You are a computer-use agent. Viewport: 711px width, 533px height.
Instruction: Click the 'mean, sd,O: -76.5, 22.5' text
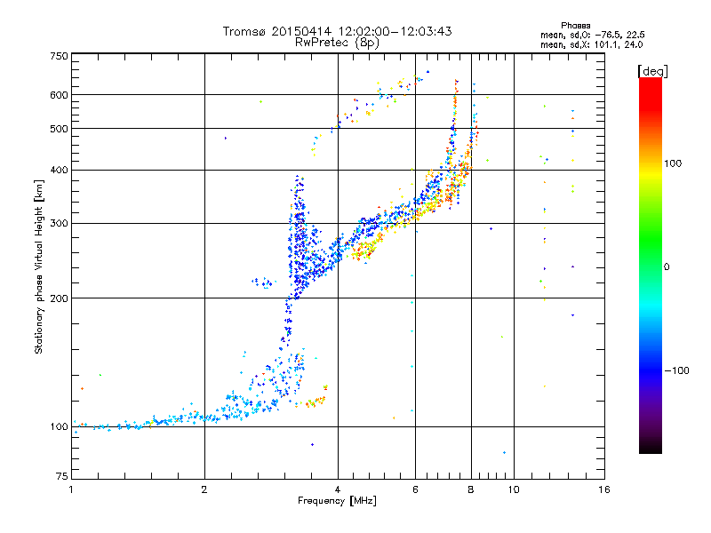(592, 35)
